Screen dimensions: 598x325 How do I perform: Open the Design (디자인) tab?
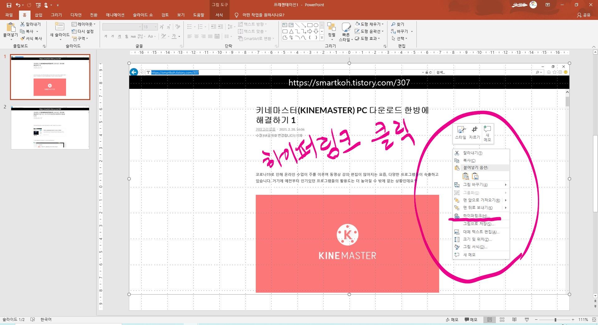pos(76,15)
